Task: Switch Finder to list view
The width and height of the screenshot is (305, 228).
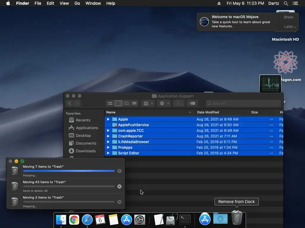Action: pos(118,103)
